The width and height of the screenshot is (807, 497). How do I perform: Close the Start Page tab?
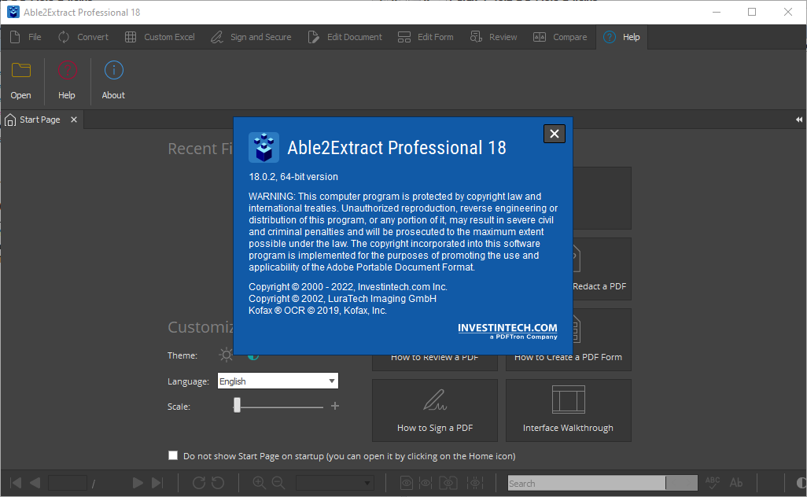point(74,120)
